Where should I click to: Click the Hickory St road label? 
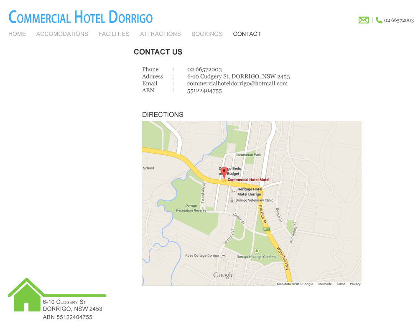[229, 237]
